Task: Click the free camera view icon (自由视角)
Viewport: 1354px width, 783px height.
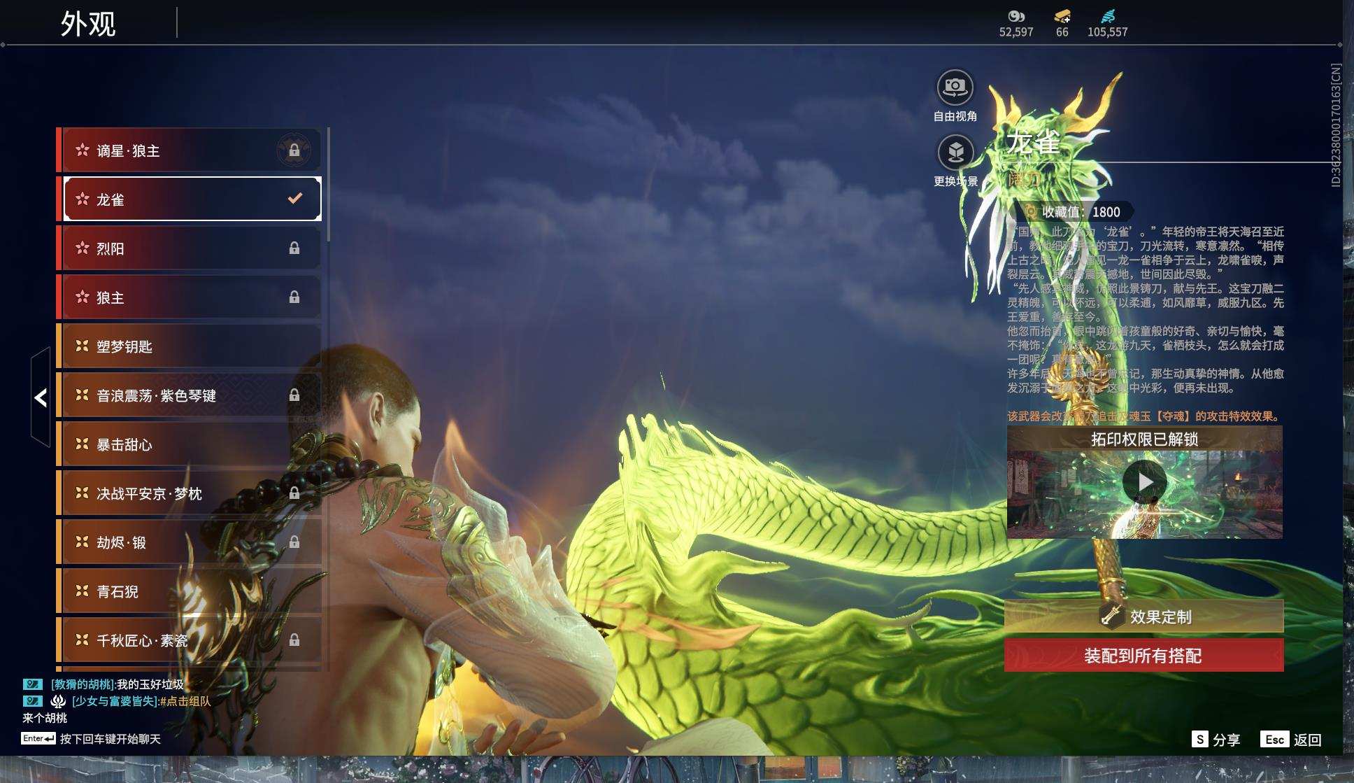Action: point(955,87)
